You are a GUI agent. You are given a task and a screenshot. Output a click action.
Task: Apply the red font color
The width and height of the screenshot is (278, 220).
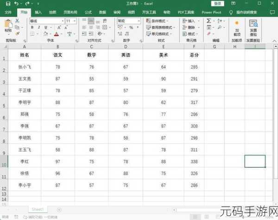pyautogui.click(x=57, y=34)
